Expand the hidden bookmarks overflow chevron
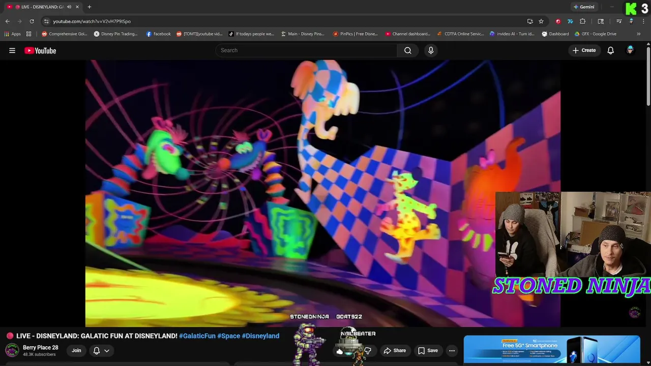The width and height of the screenshot is (651, 366). tap(639, 34)
